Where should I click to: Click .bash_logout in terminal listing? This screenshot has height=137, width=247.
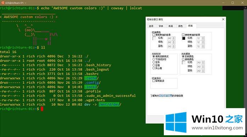click(x=97, y=69)
